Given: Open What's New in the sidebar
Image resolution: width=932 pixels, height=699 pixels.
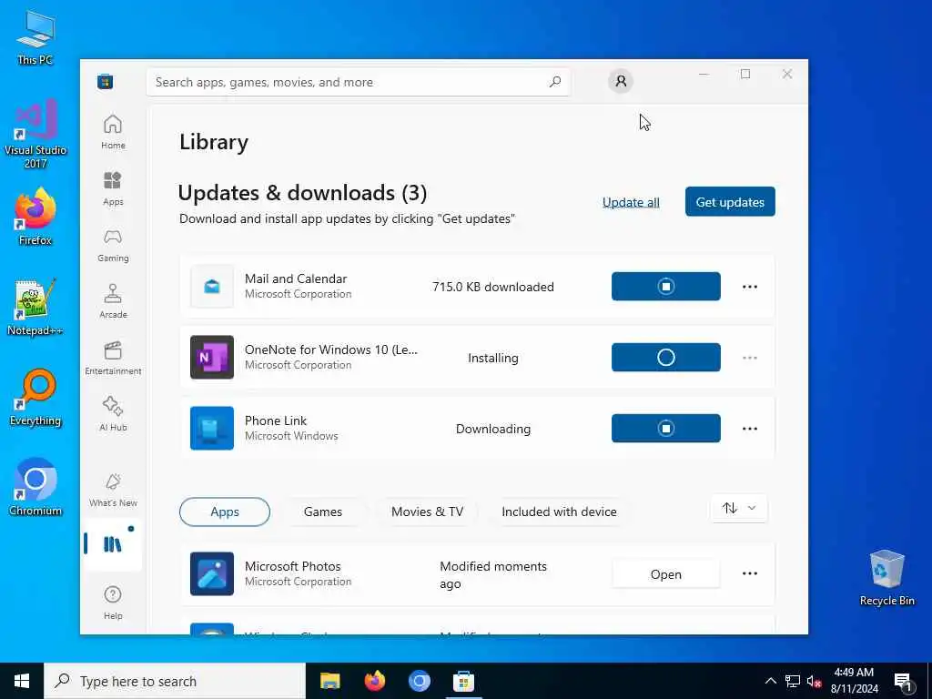Looking at the screenshot, I should click(113, 490).
